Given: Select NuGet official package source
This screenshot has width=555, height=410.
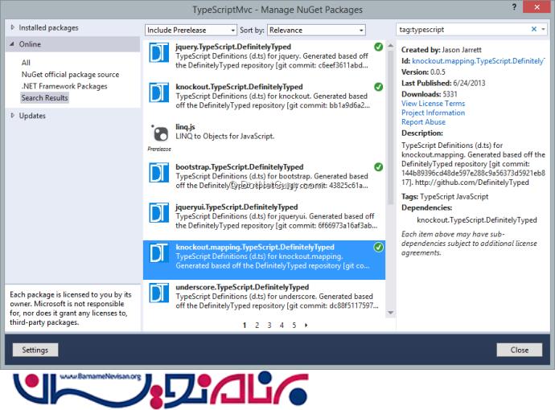Looking at the screenshot, I should click(x=70, y=74).
